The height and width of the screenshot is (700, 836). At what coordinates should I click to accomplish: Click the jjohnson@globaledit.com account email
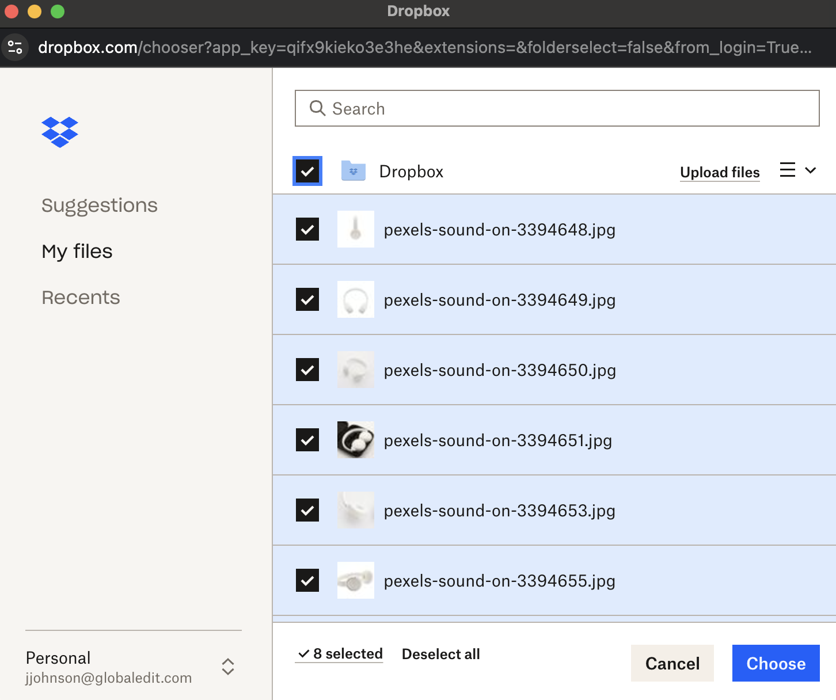point(108,678)
